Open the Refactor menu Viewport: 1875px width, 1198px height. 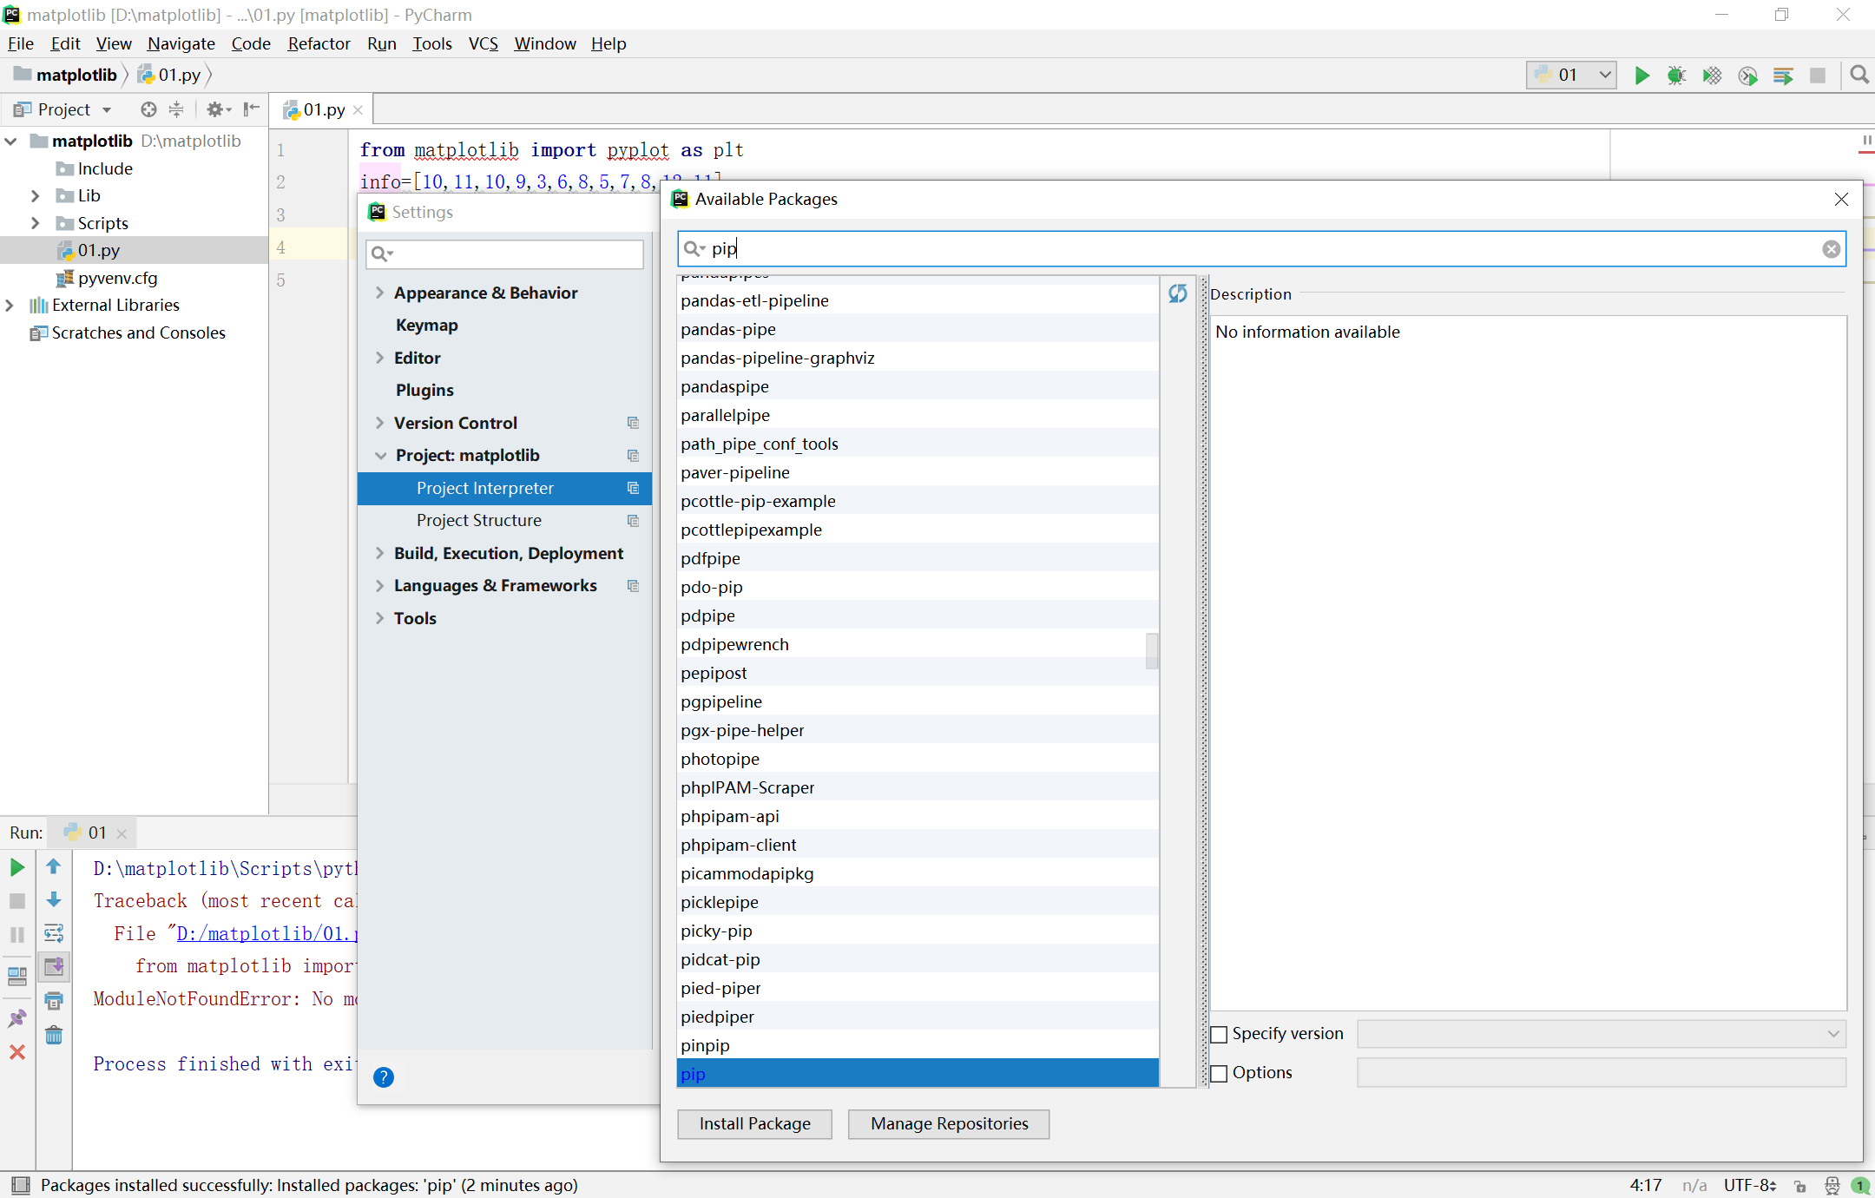319,43
